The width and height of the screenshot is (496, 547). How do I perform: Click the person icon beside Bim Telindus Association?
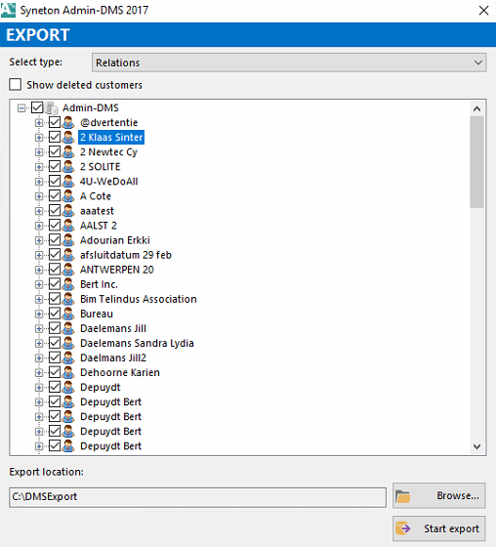click(x=68, y=299)
